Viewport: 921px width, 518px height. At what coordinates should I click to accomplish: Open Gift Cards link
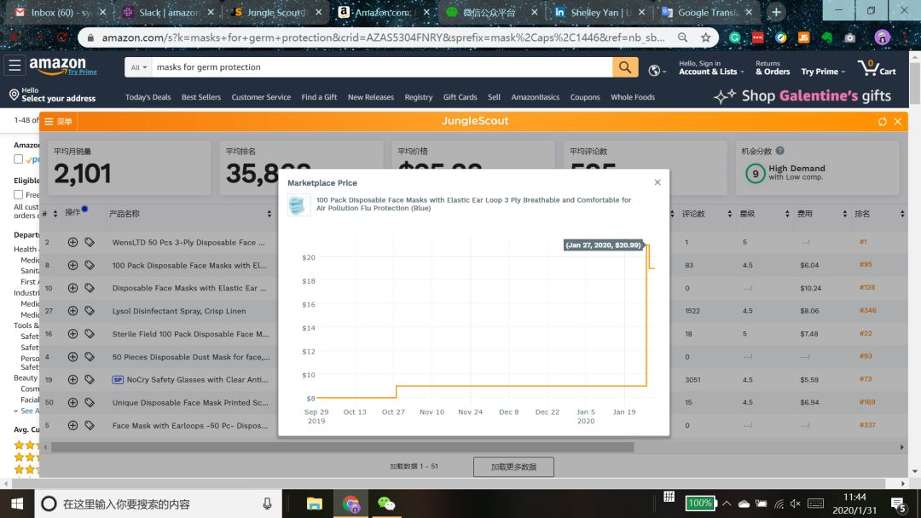pos(460,97)
